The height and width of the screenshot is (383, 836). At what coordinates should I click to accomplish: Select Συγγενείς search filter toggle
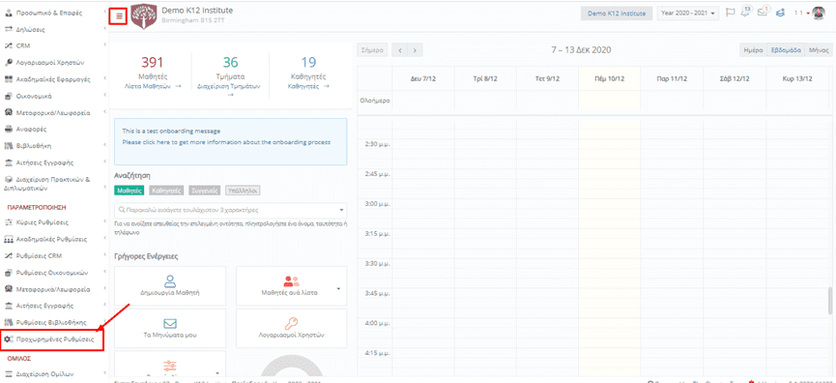coord(205,190)
